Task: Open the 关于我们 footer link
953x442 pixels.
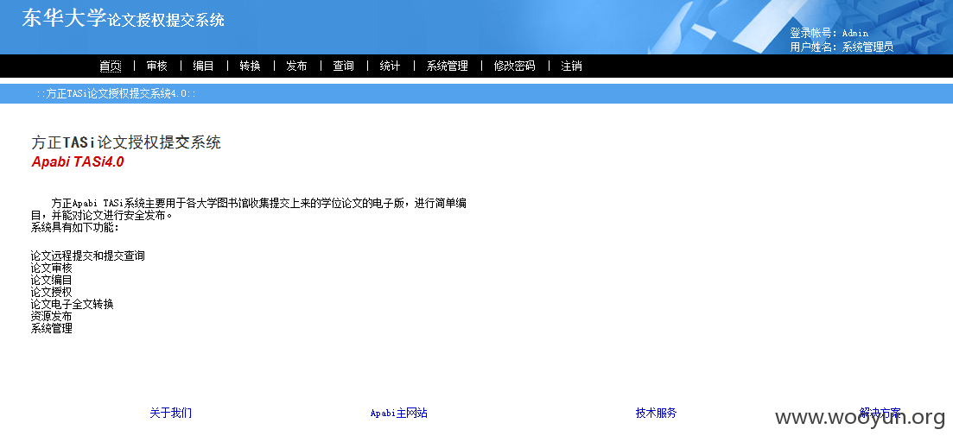Action: (x=171, y=413)
